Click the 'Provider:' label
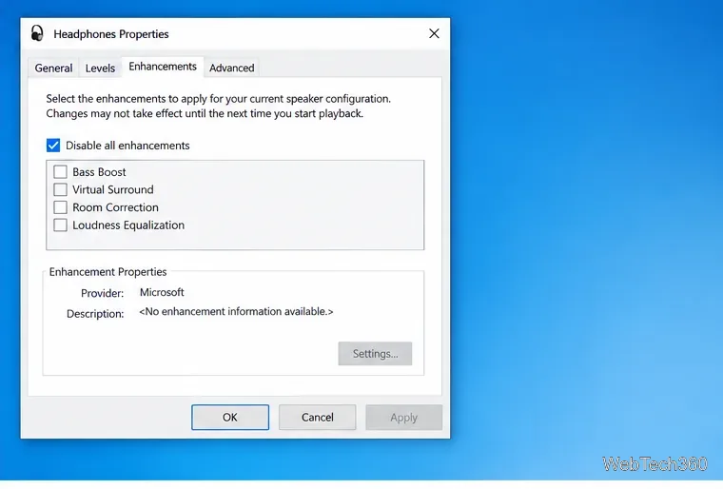Image resolution: width=723 pixels, height=489 pixels. [103, 293]
